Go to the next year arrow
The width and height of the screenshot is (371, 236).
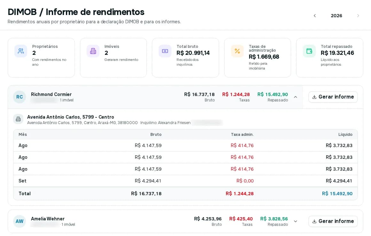pos(358,16)
